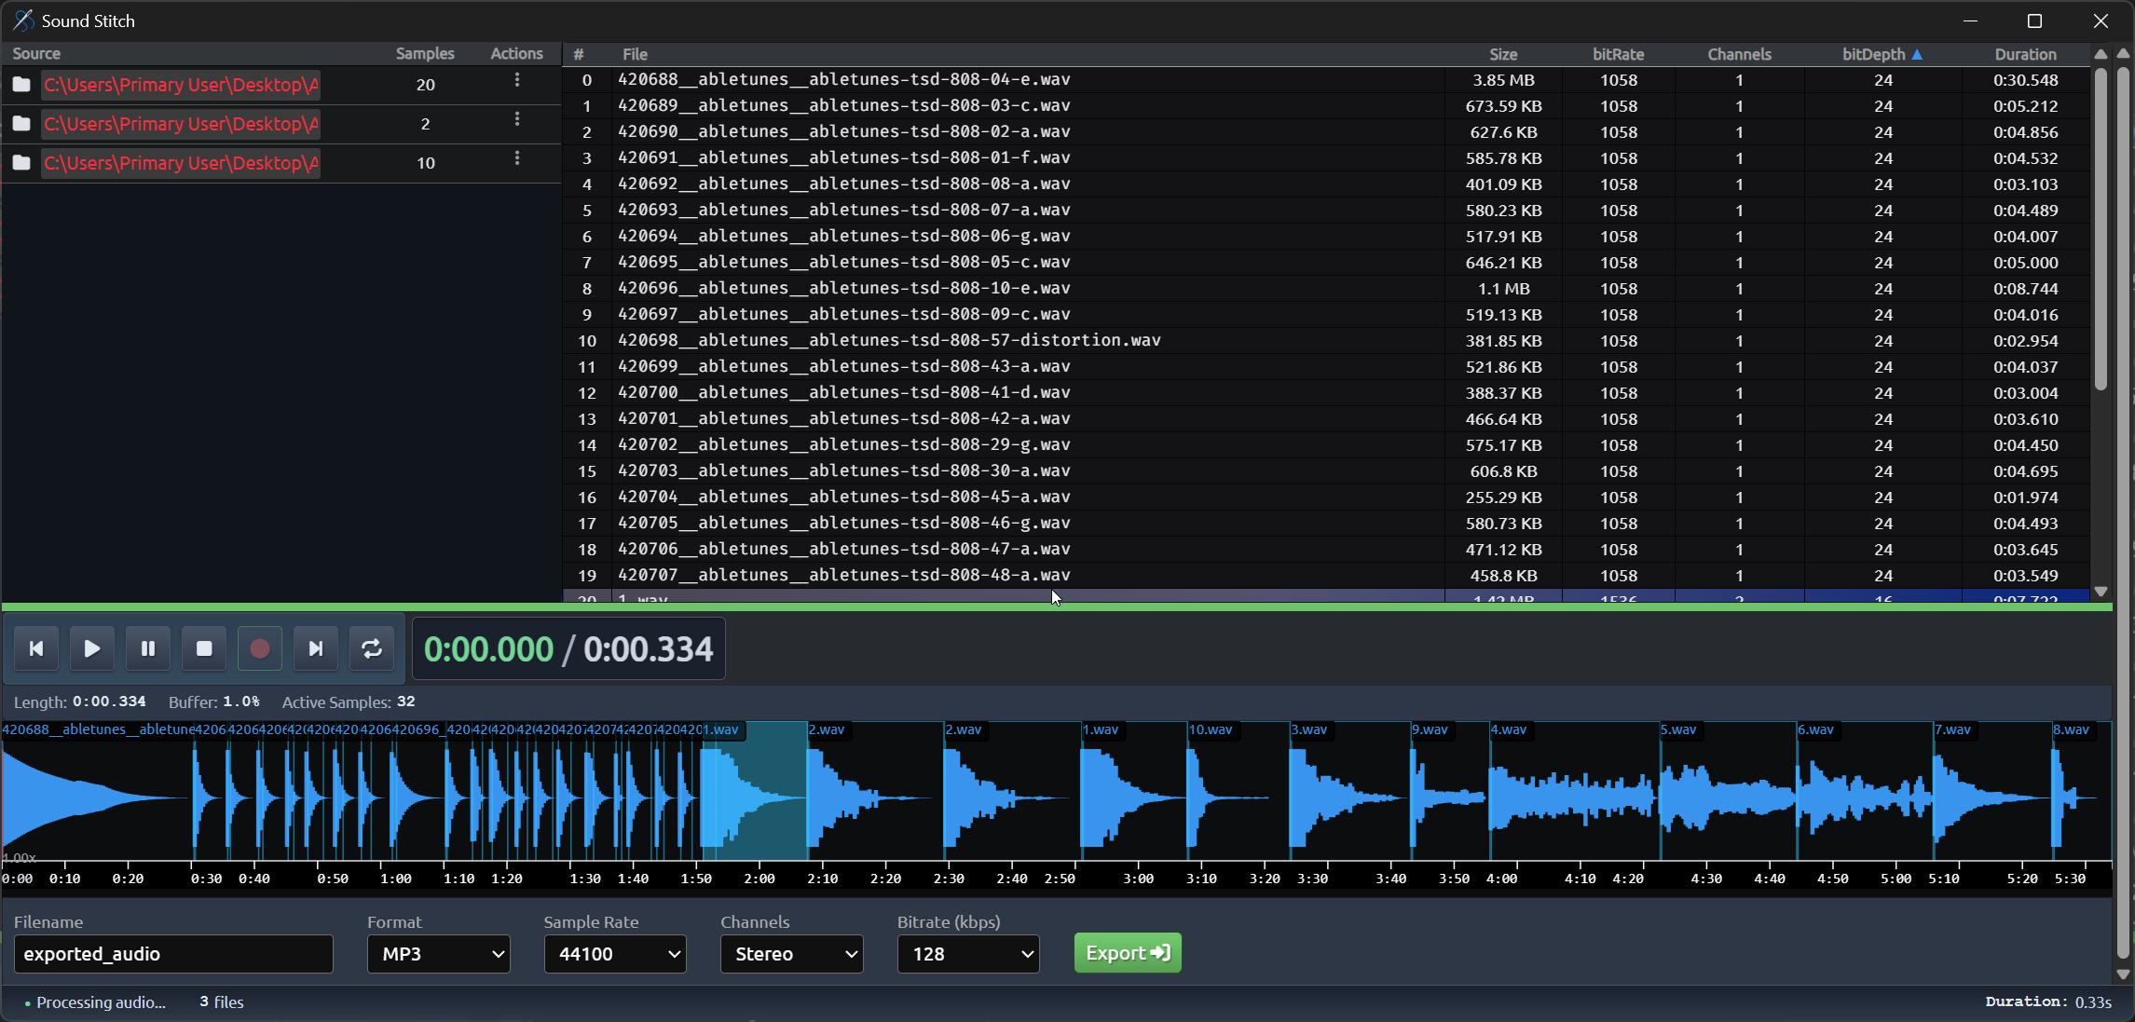Click the file list vertical scrollbar thumb
The width and height of the screenshot is (2135, 1022).
(x=2101, y=227)
